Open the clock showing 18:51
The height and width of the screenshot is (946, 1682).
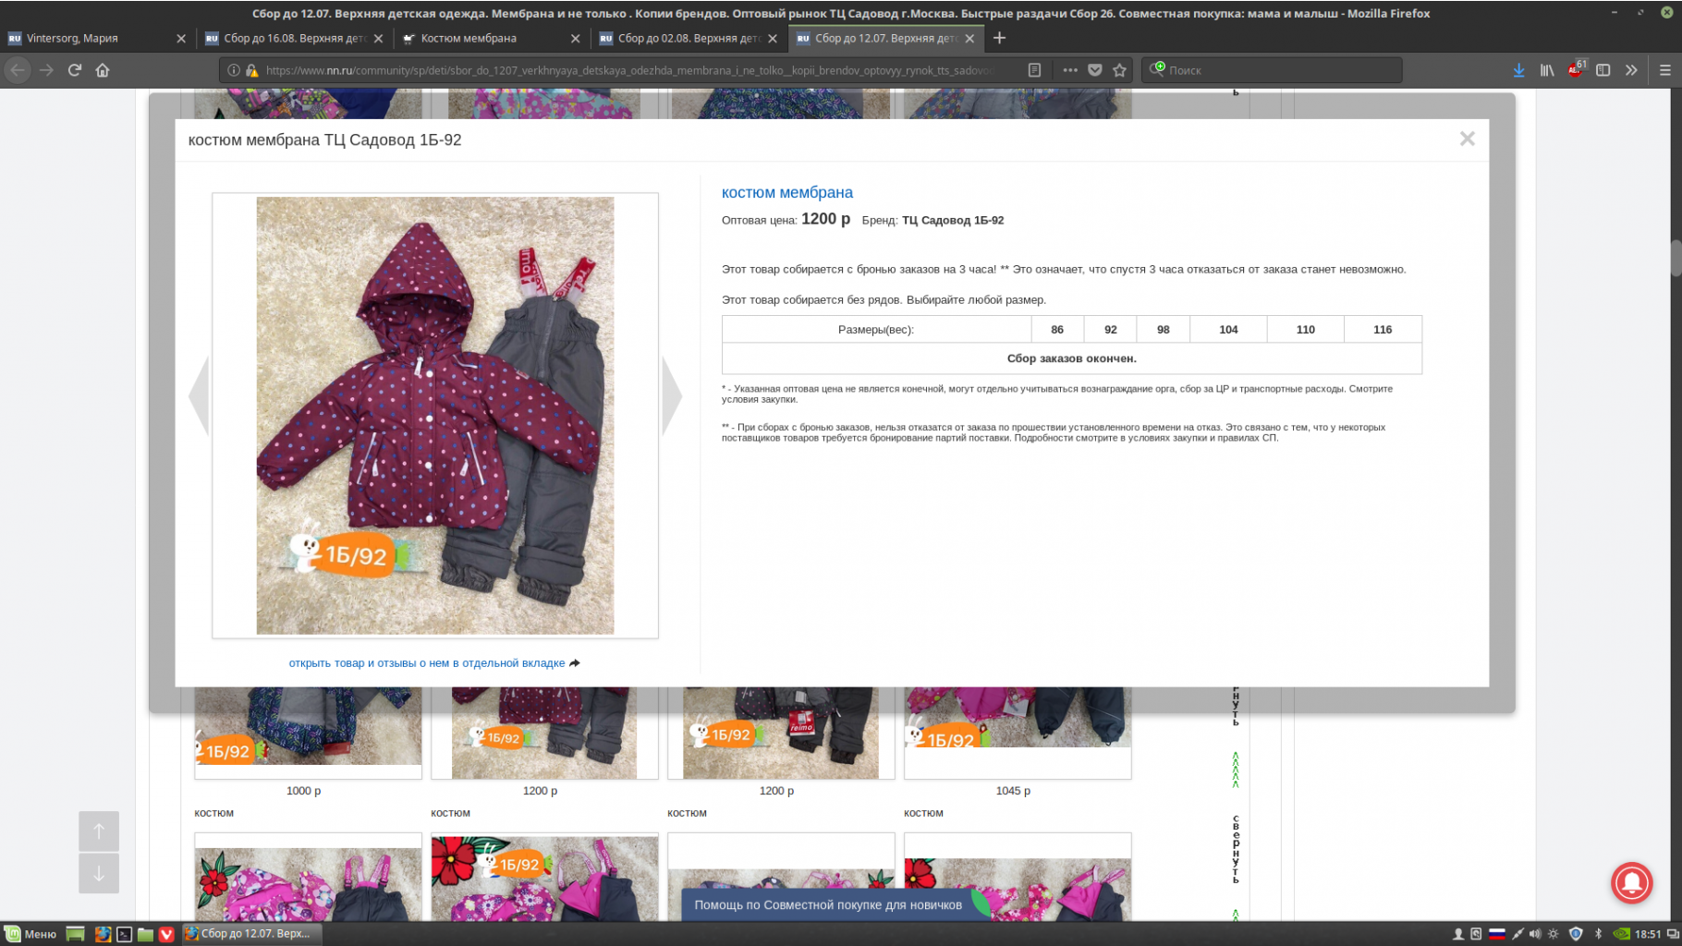point(1647,934)
